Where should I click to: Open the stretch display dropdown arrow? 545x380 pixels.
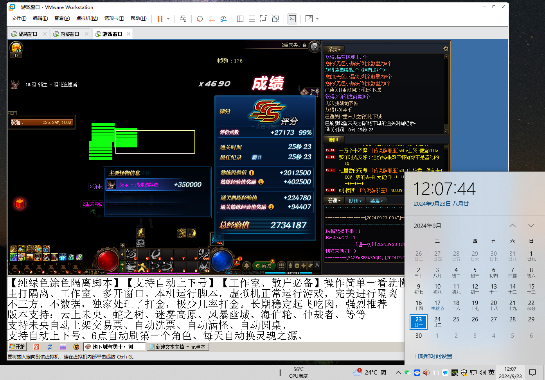pyautogui.click(x=317, y=19)
